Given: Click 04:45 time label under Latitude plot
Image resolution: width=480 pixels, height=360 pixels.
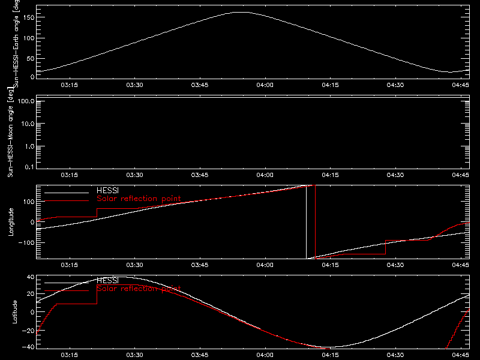Looking at the screenshot, I should (x=460, y=355).
